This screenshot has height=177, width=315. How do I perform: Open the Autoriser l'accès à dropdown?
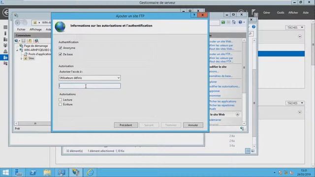tap(90, 78)
